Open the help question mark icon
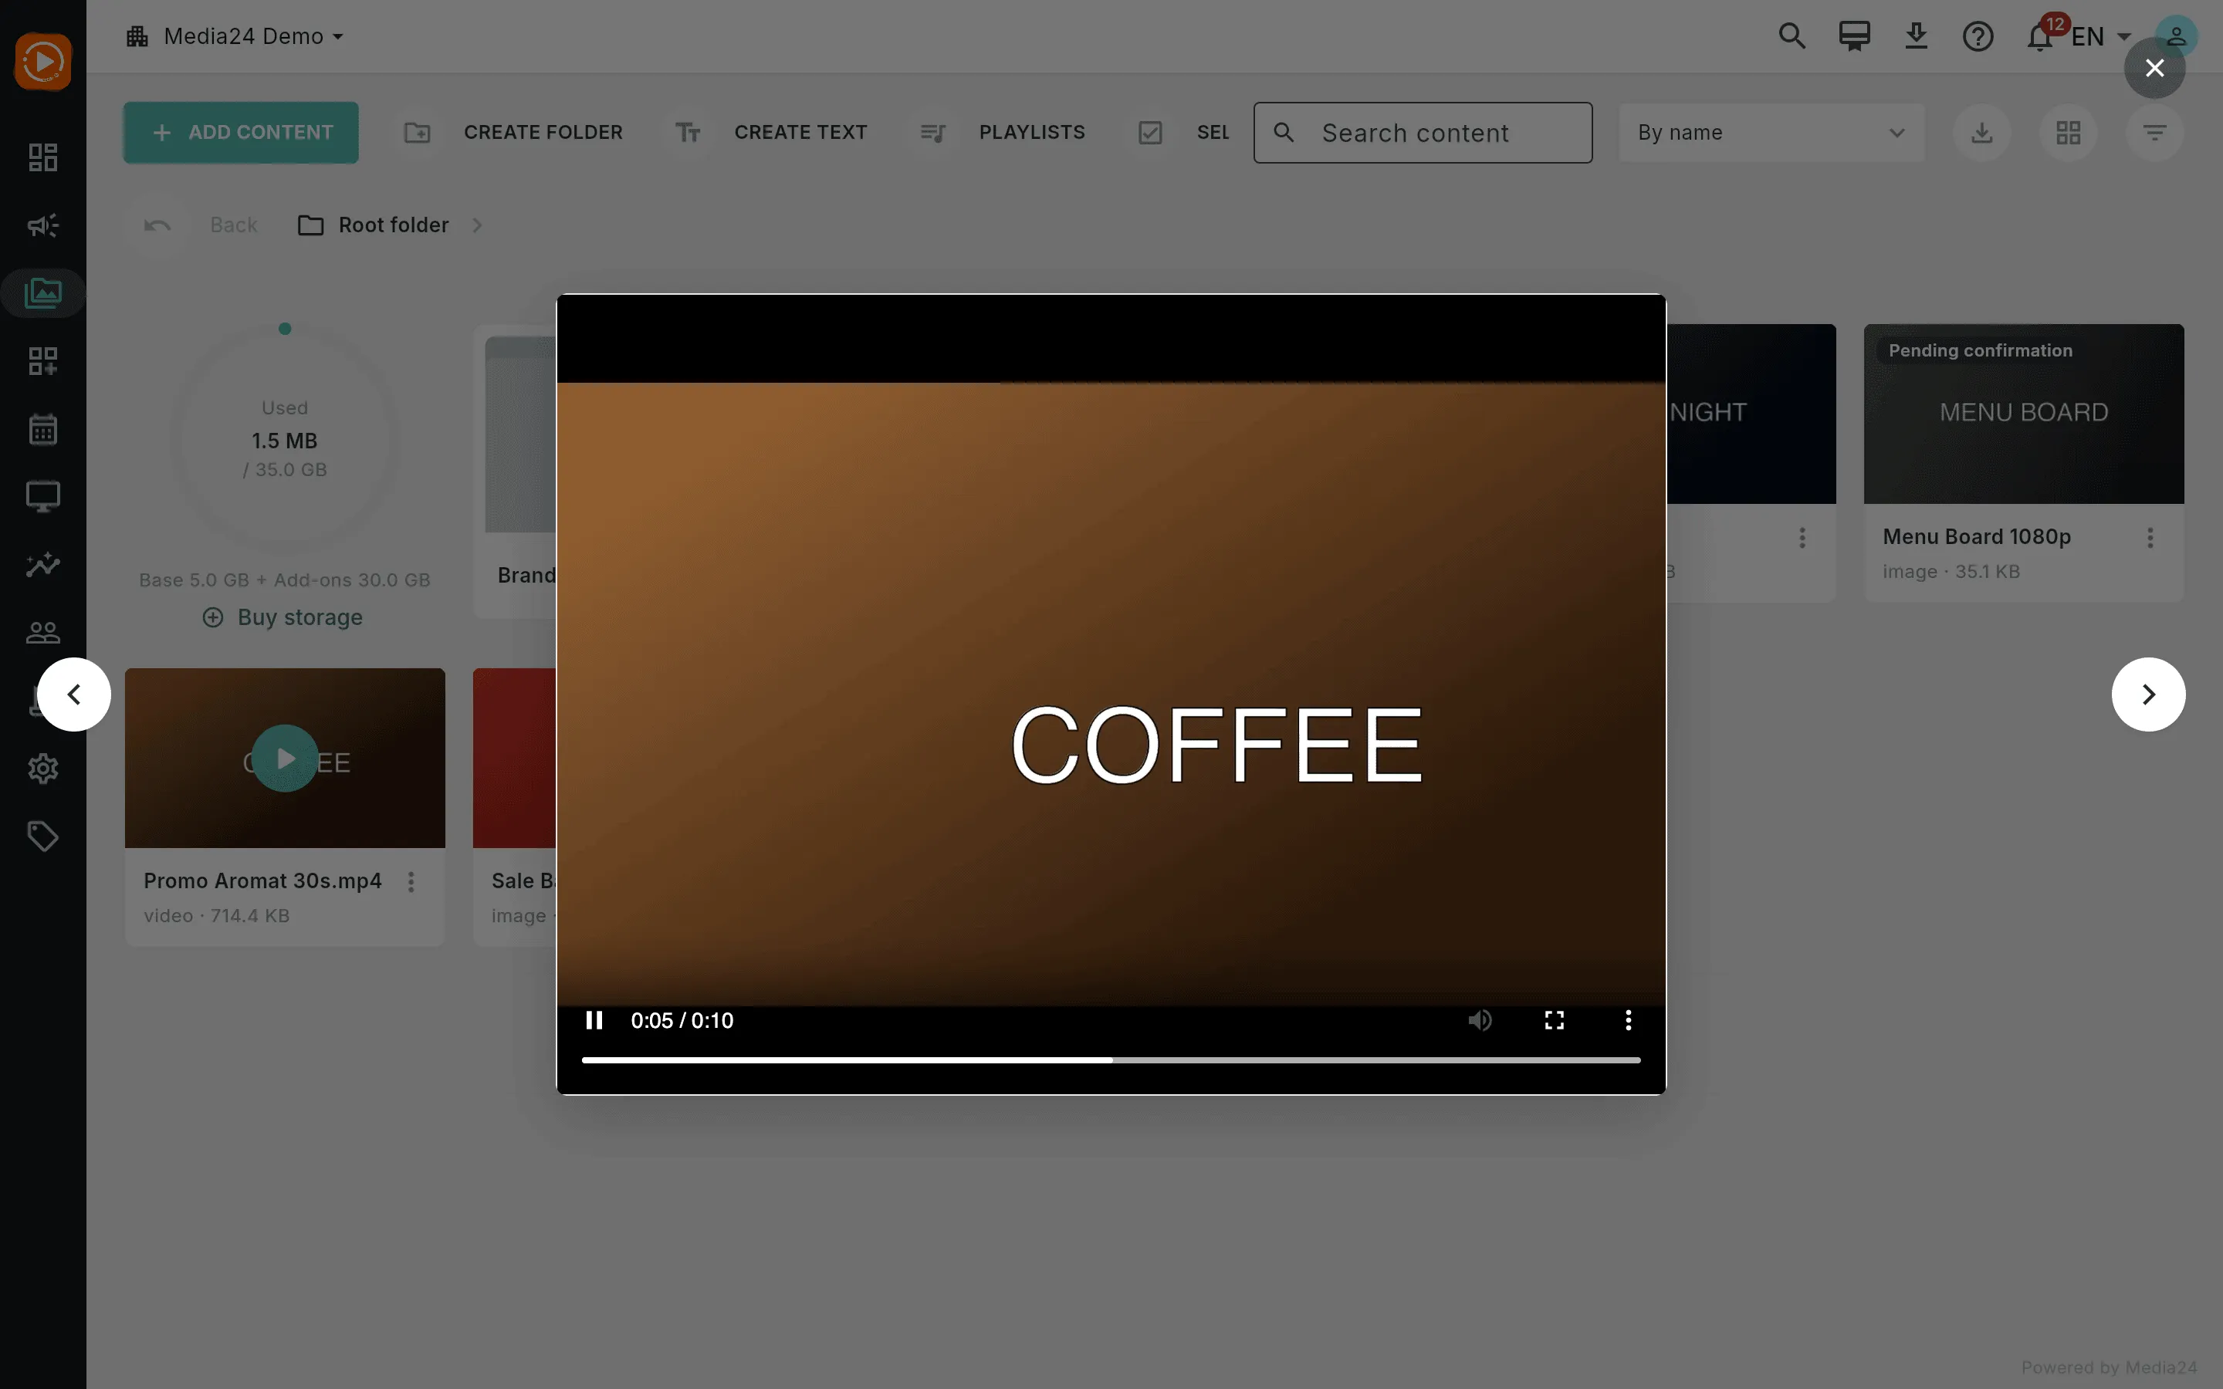2223x1389 pixels. pos(1978,37)
